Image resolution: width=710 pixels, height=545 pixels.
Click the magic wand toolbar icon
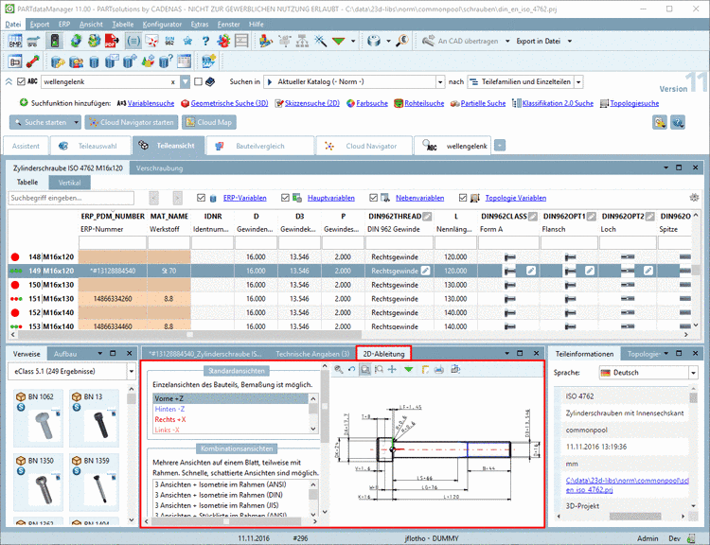pos(321,42)
